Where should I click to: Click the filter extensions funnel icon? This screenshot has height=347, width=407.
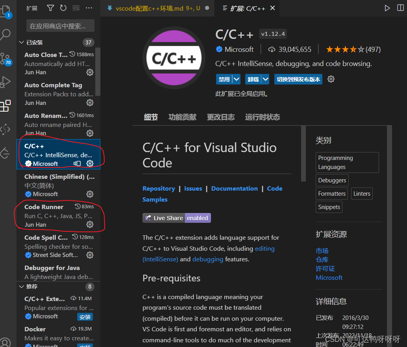(x=50, y=8)
